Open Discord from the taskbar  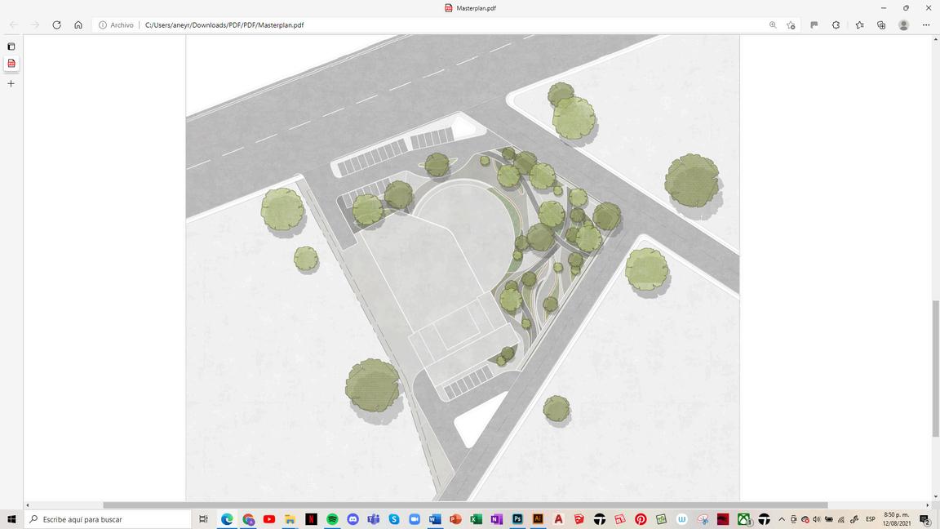pyautogui.click(x=352, y=519)
